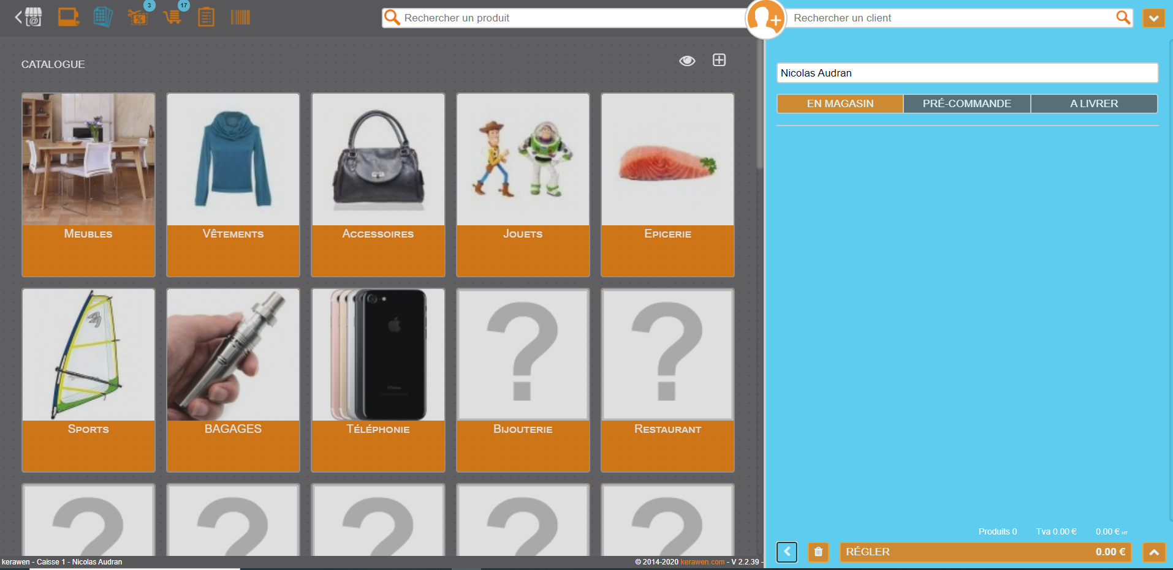Viewport: 1173px width, 570px height.
Task: Click the product search magnifier icon
Action: [x=392, y=18]
